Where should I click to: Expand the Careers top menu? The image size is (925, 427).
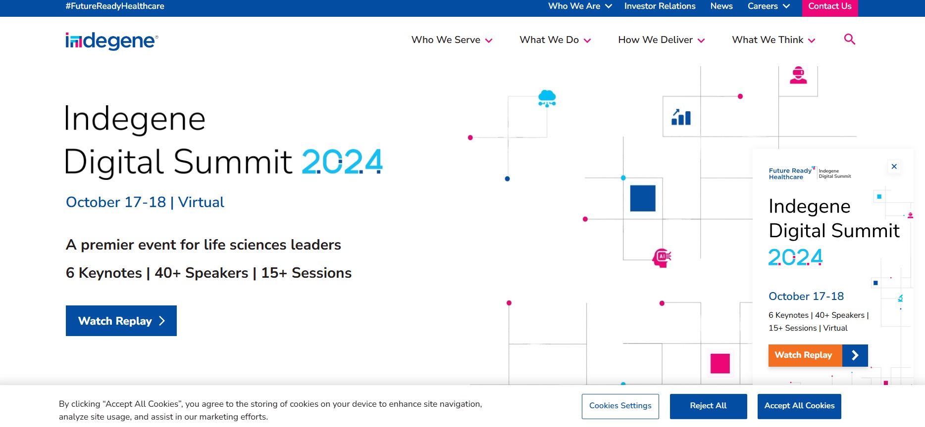pos(768,6)
